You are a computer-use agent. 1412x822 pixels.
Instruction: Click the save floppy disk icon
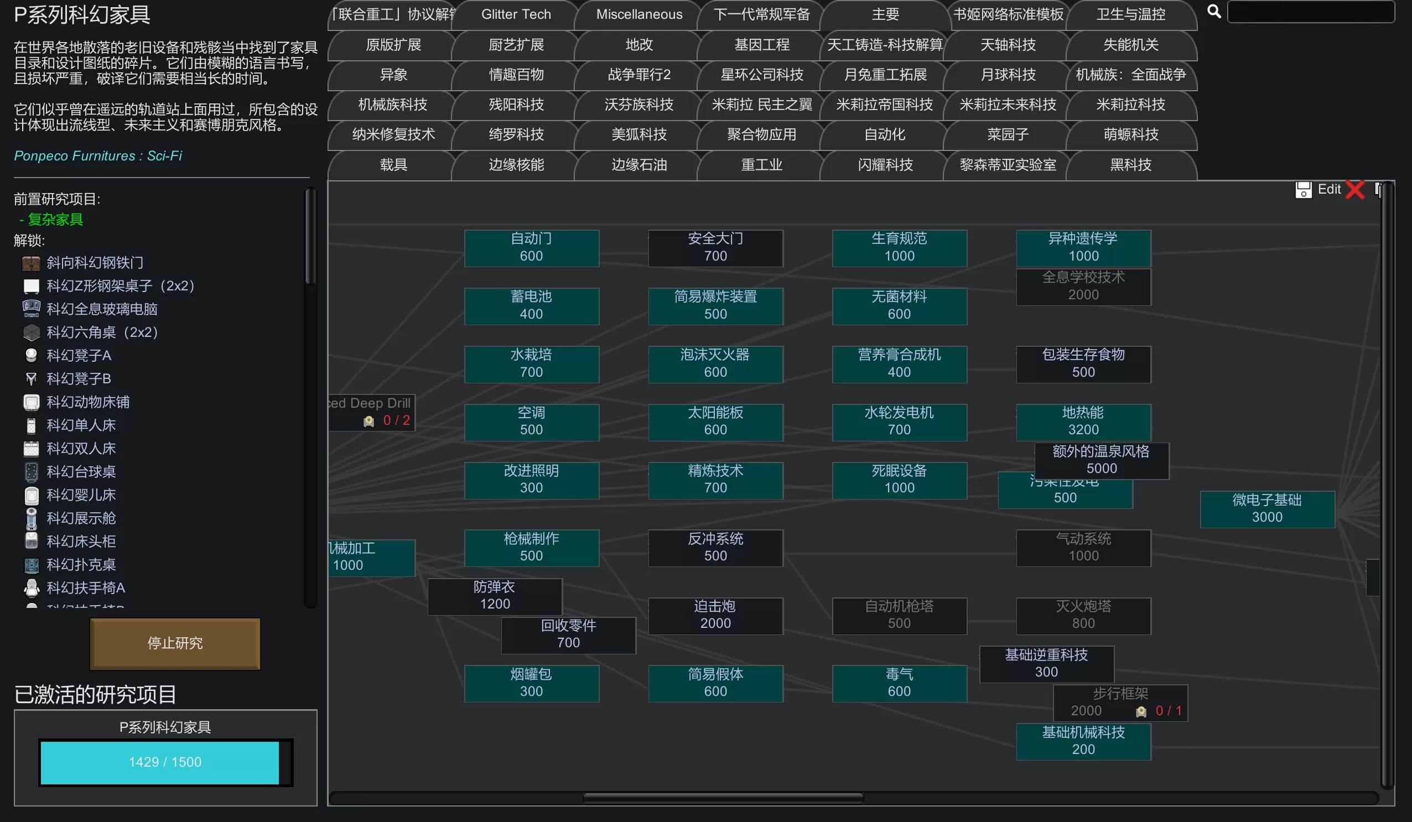[x=1303, y=189]
